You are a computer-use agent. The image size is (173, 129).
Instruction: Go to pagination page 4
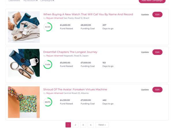(x=91, y=125)
